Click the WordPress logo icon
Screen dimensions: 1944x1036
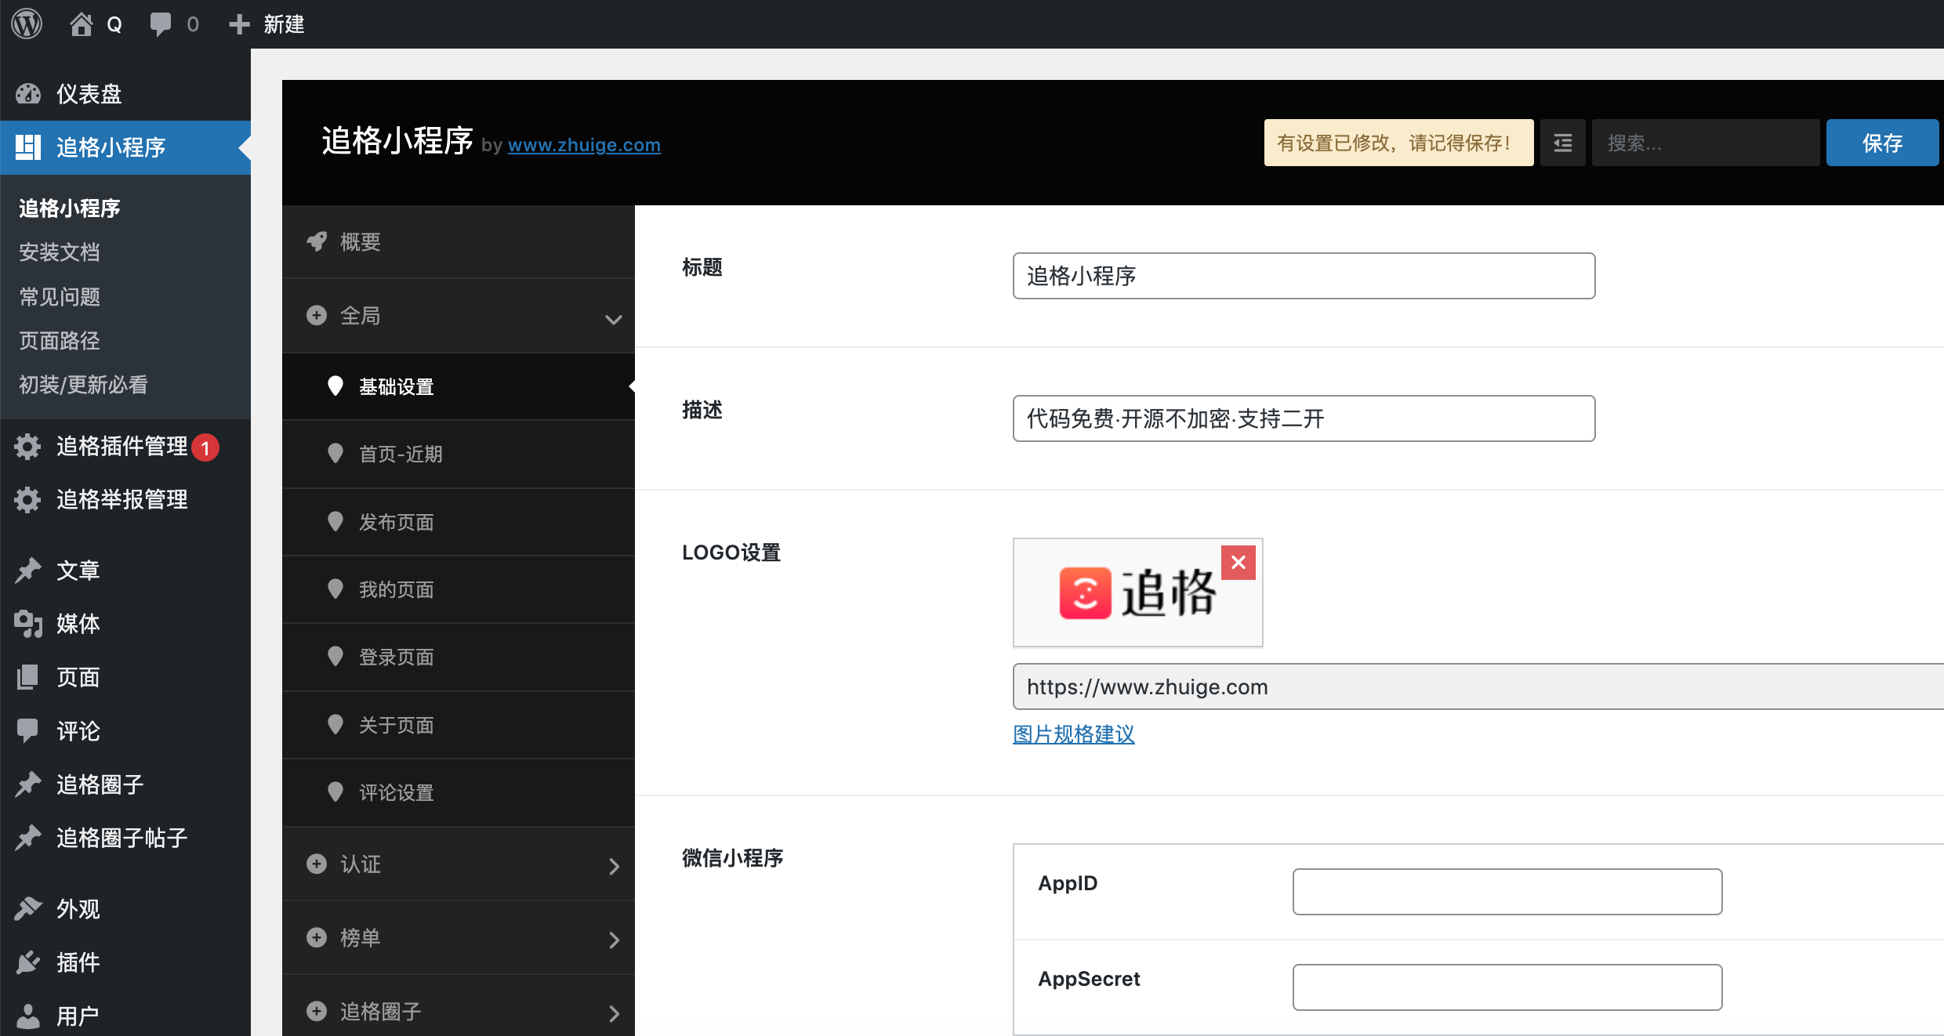[27, 24]
